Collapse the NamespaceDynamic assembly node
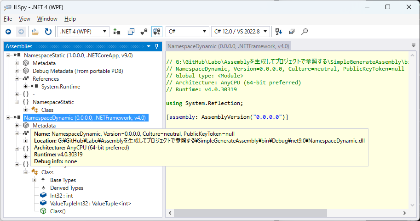The height and width of the screenshot is (221, 420). pyautogui.click(x=8, y=118)
